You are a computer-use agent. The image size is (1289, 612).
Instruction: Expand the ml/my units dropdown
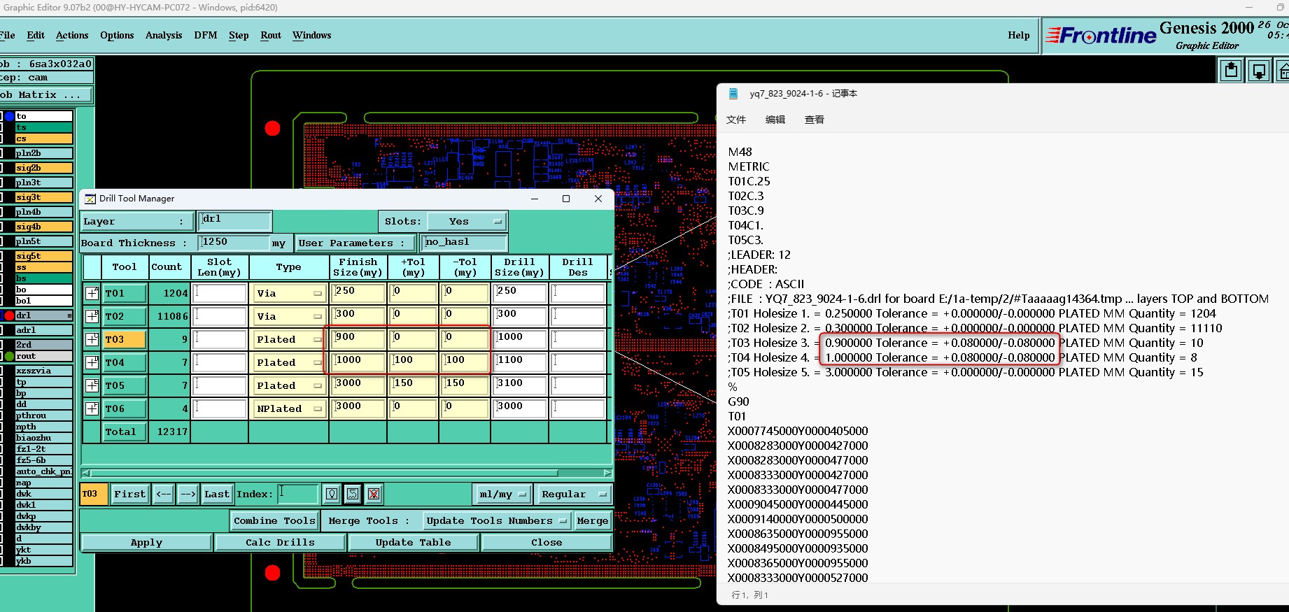(x=502, y=494)
